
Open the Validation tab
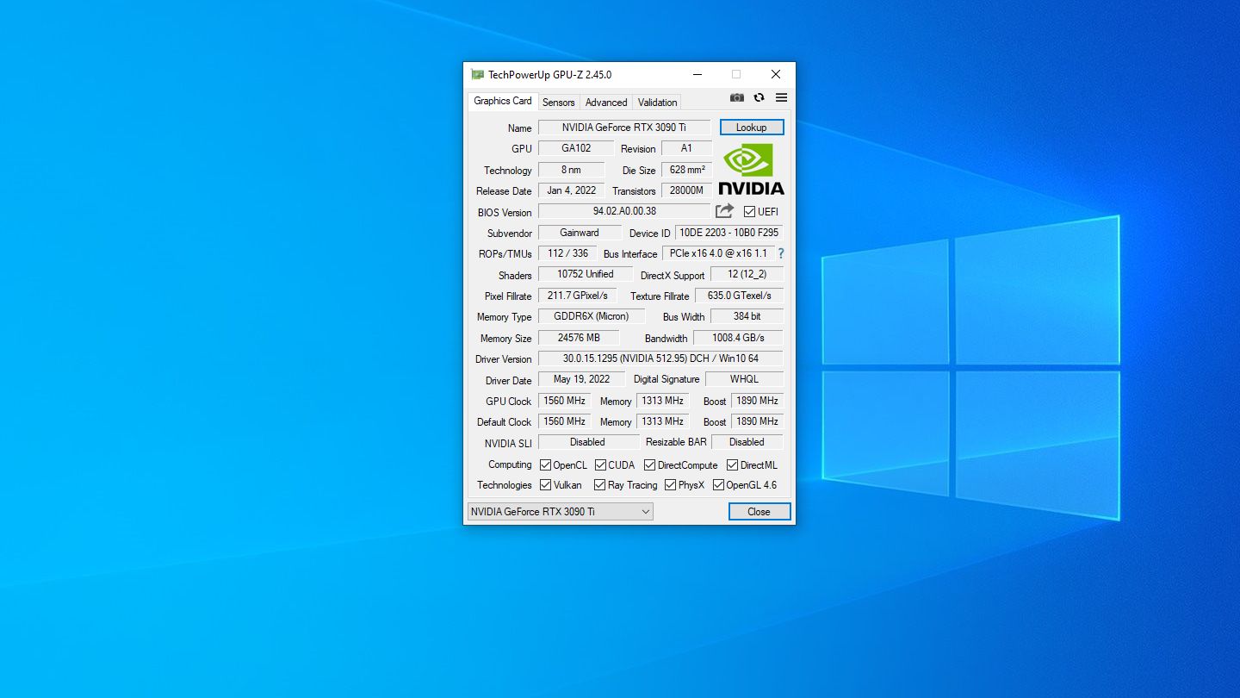point(657,103)
